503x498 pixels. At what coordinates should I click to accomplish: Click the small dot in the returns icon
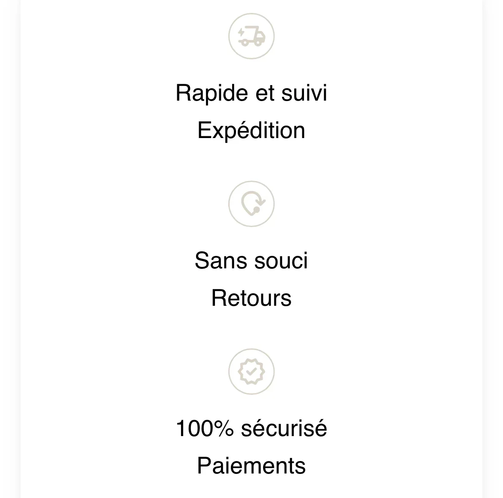coord(256,210)
